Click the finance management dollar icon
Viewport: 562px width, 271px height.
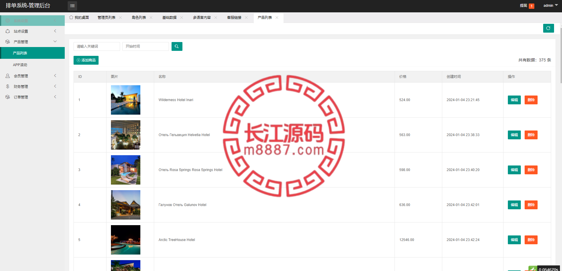8,86
